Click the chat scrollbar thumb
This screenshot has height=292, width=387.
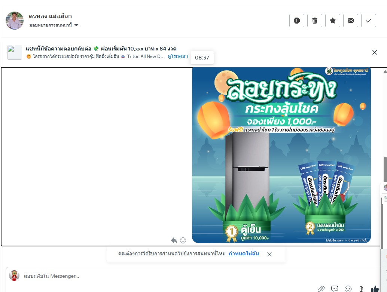(385, 169)
